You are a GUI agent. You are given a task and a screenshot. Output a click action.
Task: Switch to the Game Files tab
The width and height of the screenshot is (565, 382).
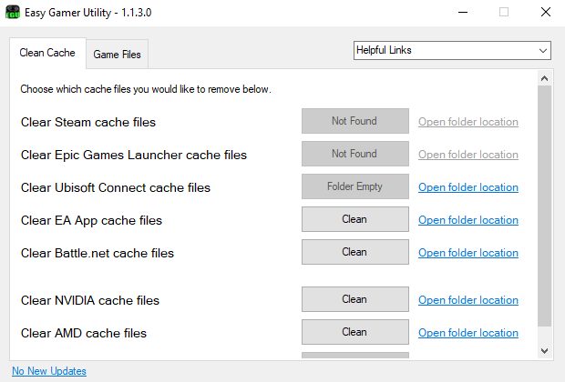point(118,55)
